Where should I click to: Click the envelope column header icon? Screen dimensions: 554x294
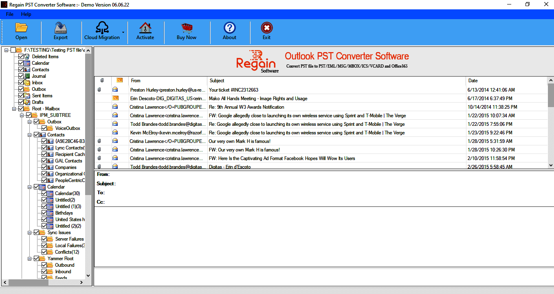pos(119,81)
